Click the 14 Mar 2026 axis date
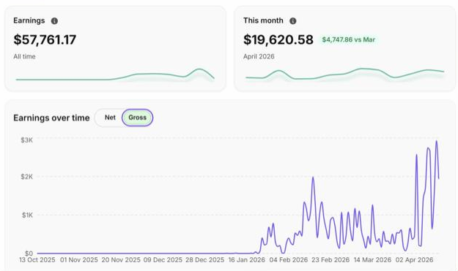 tap(372, 260)
